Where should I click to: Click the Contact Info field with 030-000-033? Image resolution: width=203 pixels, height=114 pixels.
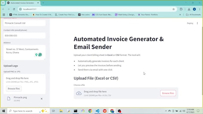[24, 36]
